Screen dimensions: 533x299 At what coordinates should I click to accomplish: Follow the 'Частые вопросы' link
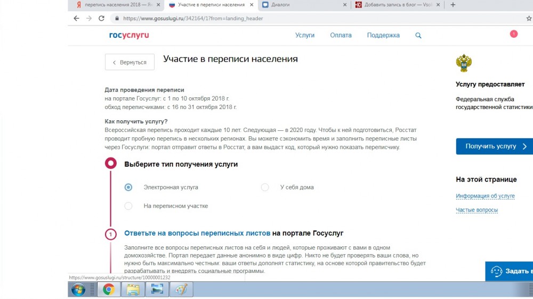477,210
